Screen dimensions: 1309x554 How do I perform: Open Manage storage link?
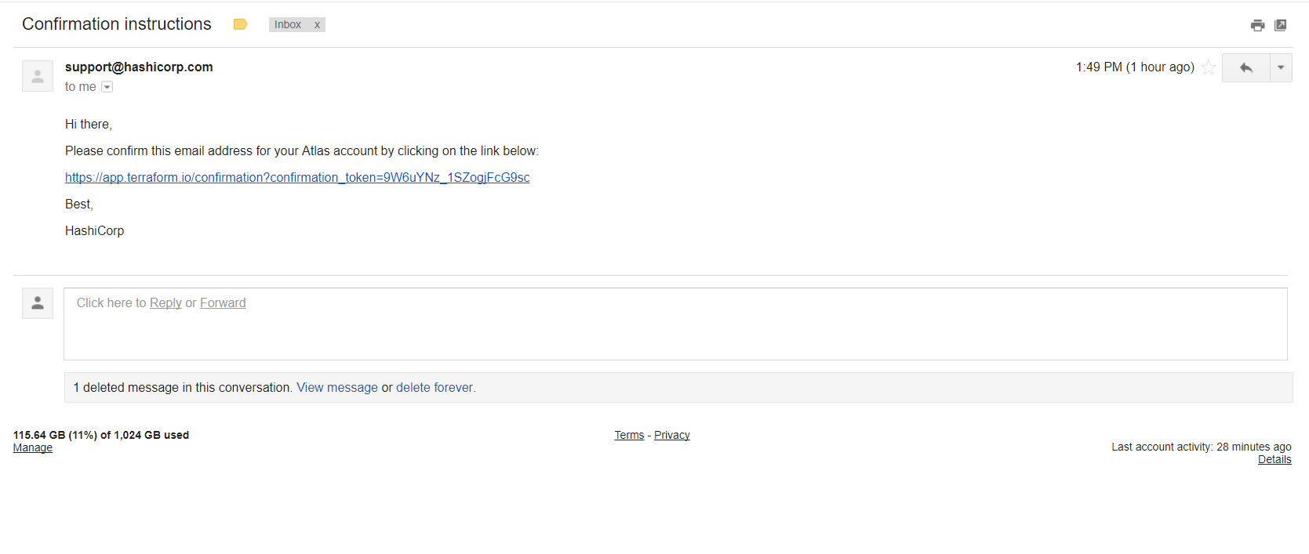pos(33,448)
